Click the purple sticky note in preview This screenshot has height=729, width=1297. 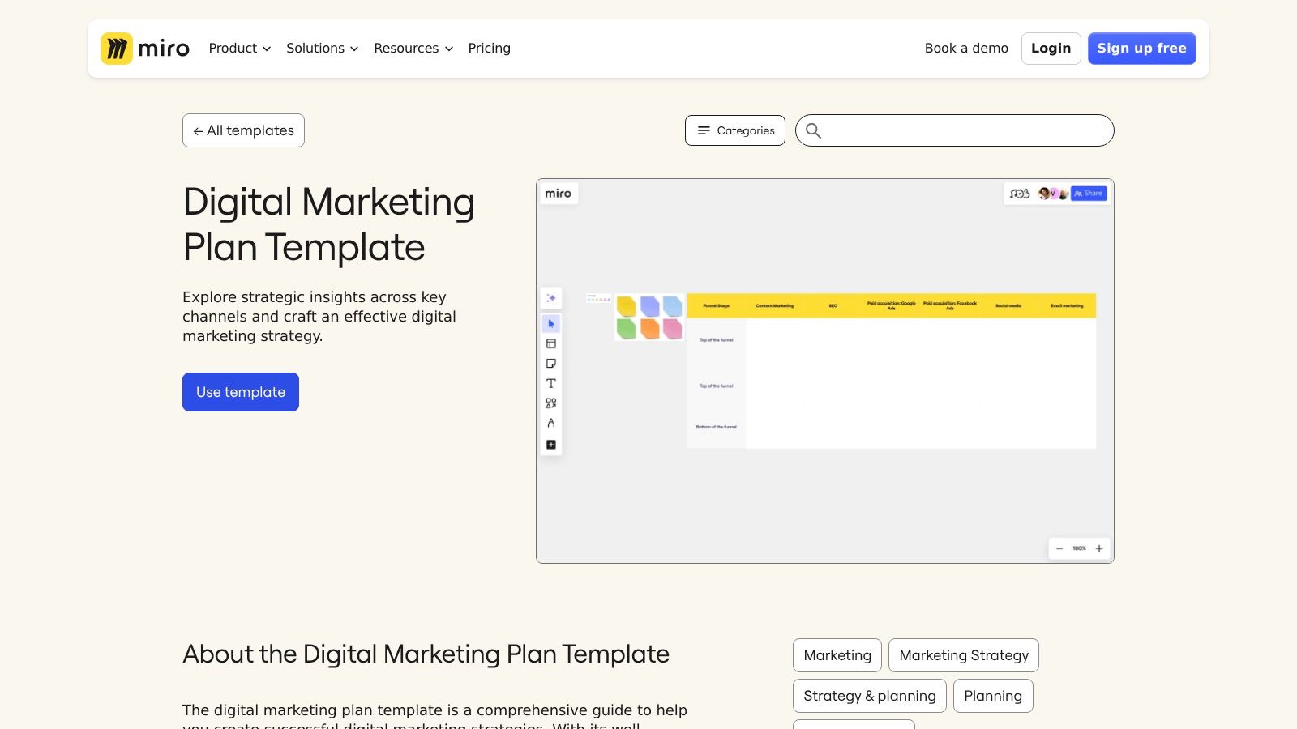[x=650, y=306]
